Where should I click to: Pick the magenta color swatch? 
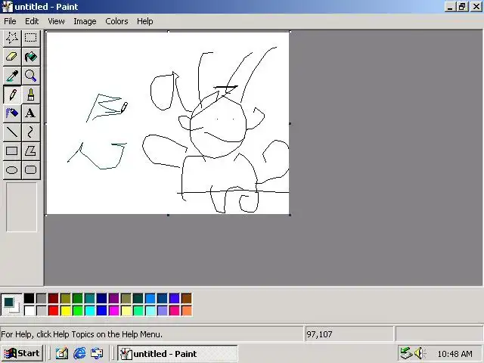(x=114, y=311)
